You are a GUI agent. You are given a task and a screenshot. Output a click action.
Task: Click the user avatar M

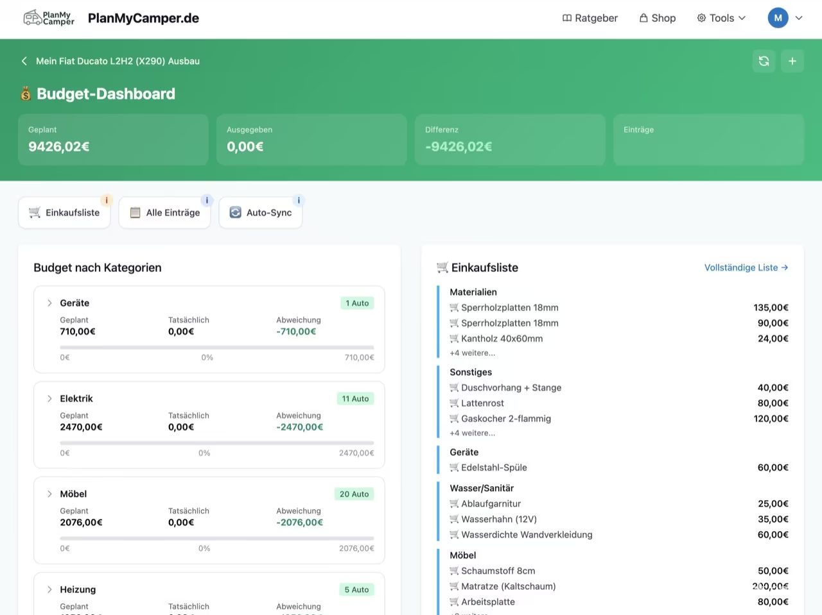(778, 18)
